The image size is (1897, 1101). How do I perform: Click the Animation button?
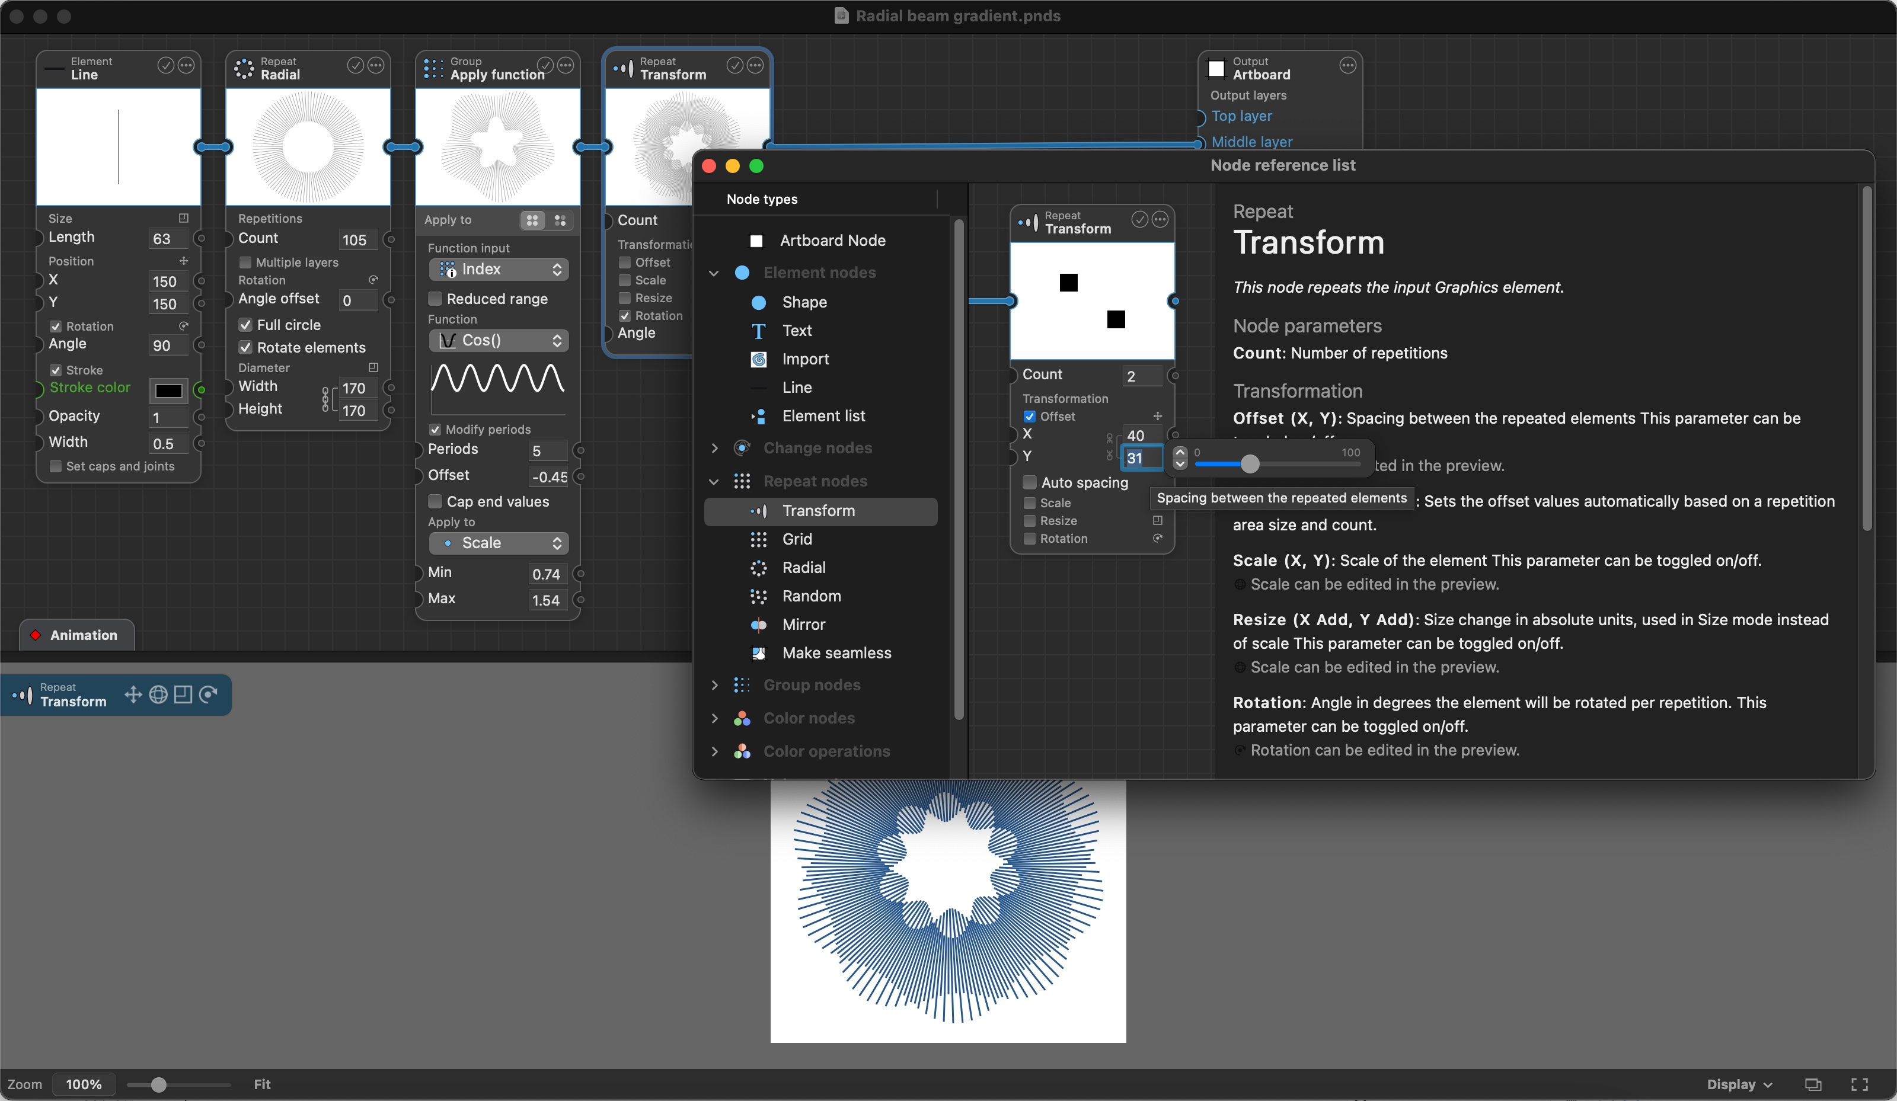[x=77, y=635]
